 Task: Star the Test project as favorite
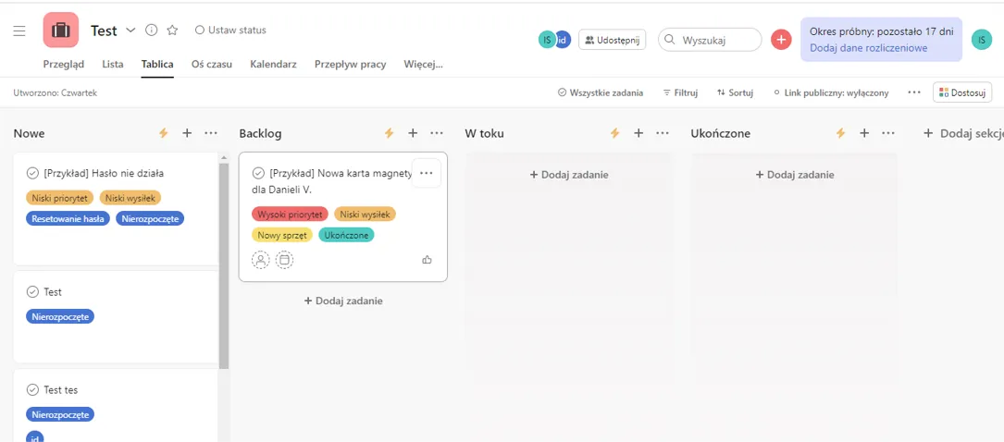172,31
